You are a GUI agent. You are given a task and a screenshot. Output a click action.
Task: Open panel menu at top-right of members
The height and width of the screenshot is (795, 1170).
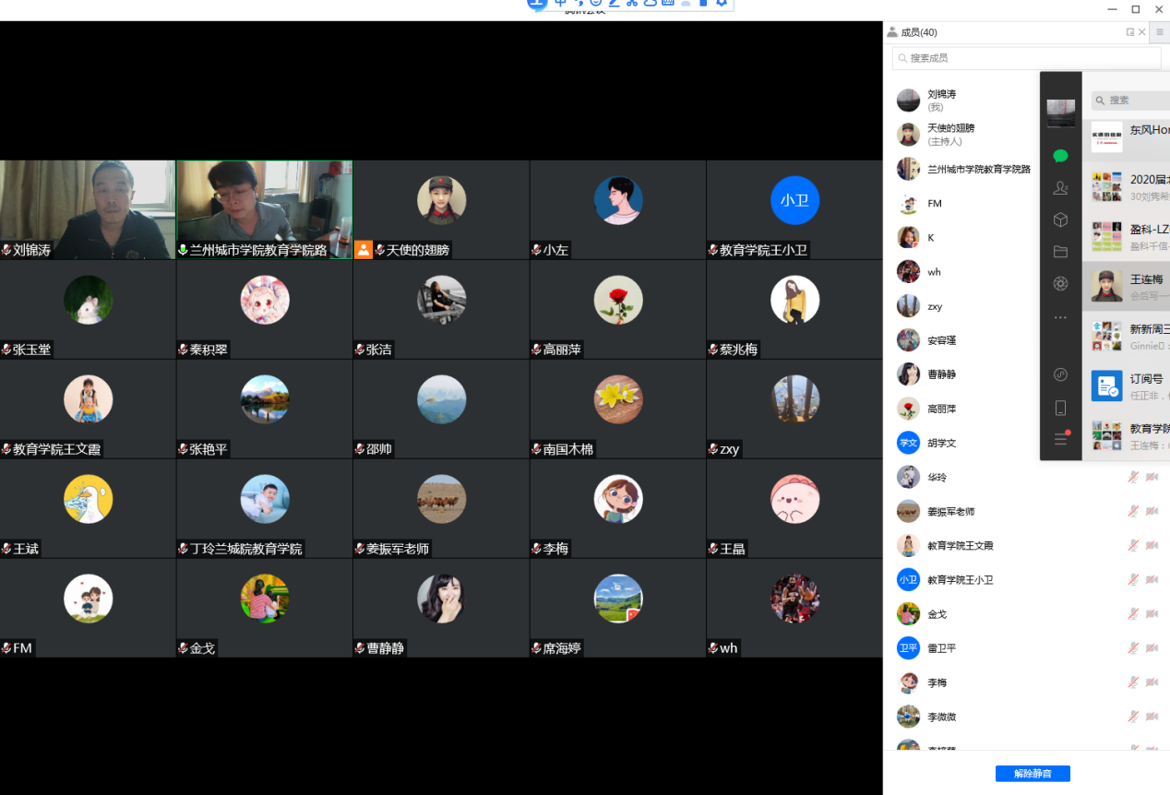tap(1160, 32)
